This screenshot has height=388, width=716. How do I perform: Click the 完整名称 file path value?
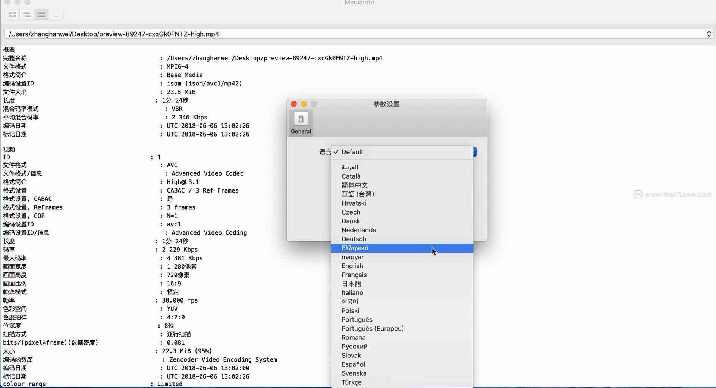(274, 58)
